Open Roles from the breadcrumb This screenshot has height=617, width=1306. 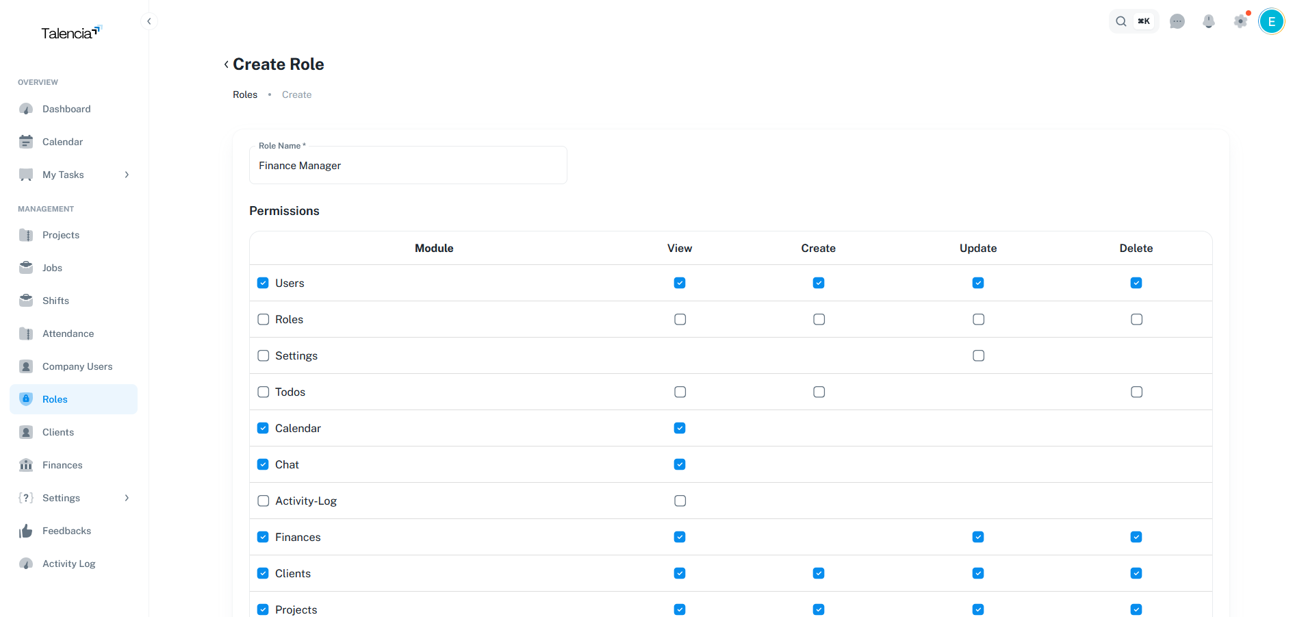pyautogui.click(x=244, y=95)
